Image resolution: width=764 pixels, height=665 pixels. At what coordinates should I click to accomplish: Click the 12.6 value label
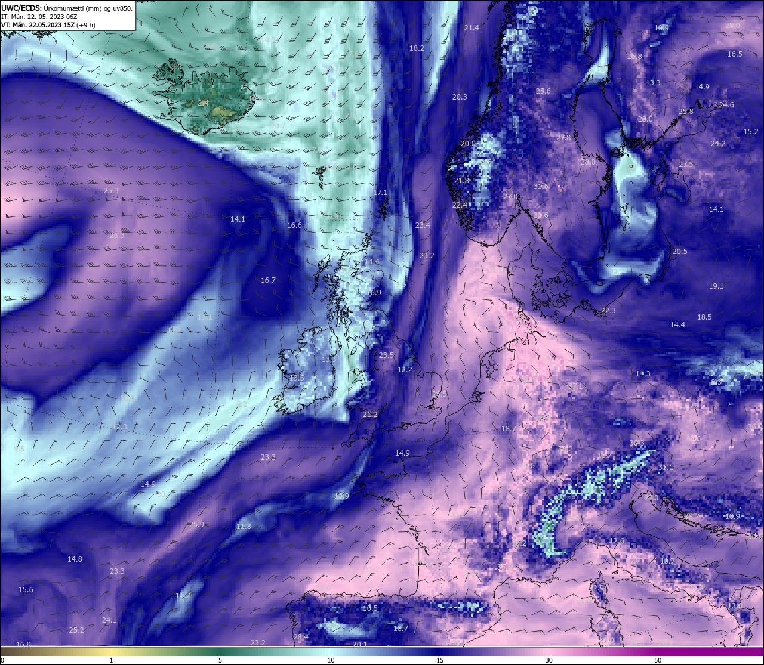point(617,541)
